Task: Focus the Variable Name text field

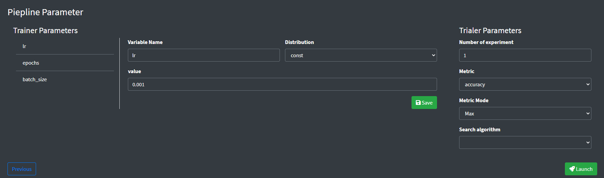Action: tap(204, 55)
